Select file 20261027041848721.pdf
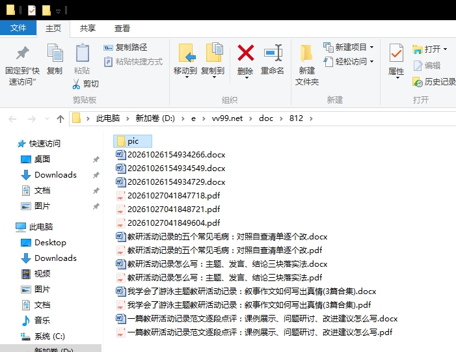The height and width of the screenshot is (352, 456). point(168,209)
